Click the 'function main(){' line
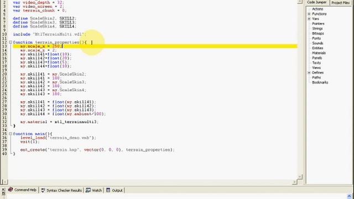The image size is (354, 199). pyautogui.click(x=33, y=134)
